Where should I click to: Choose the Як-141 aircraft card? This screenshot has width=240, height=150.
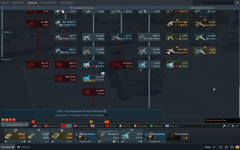(37, 65)
